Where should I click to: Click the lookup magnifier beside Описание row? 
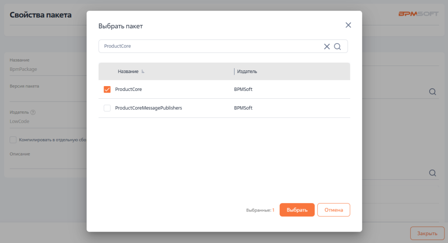(x=432, y=173)
